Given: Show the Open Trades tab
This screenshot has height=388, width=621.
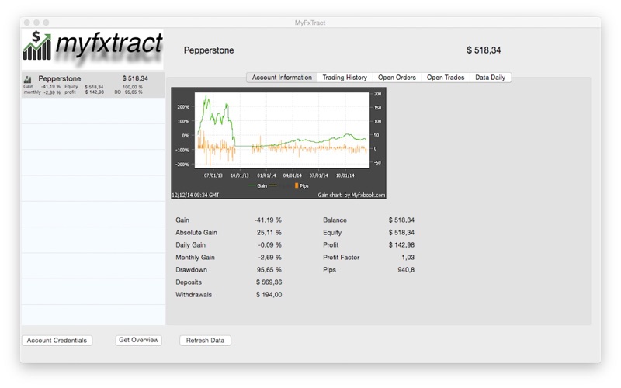Looking at the screenshot, I should [x=446, y=78].
